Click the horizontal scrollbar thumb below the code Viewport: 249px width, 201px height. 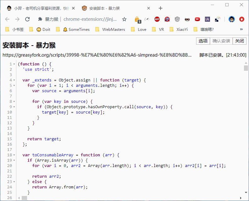click(x=24, y=198)
